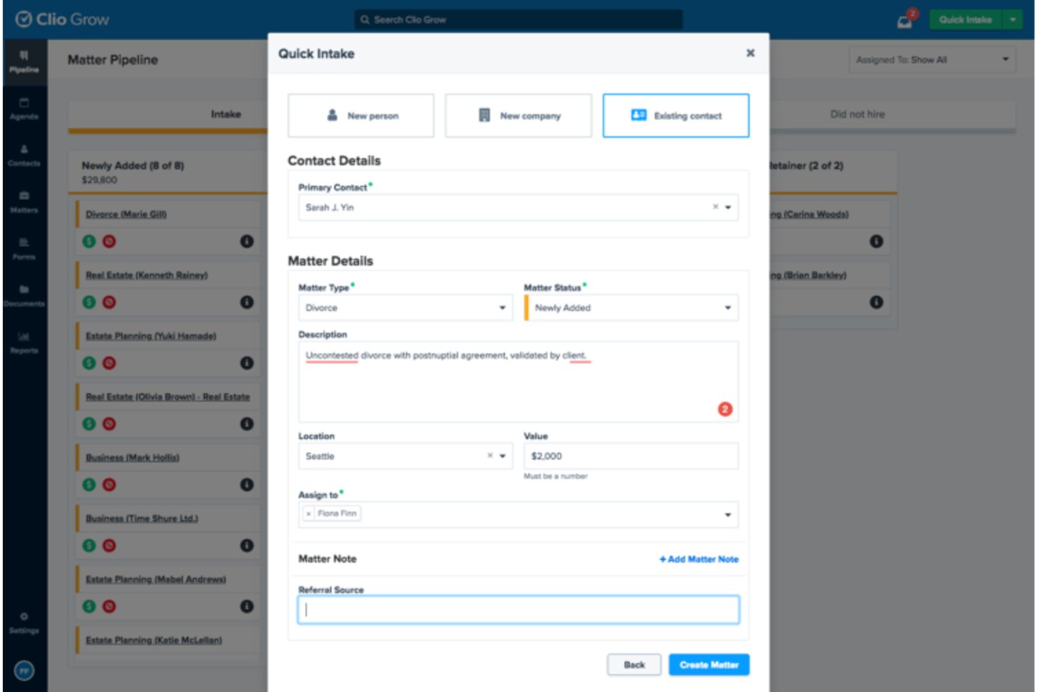The width and height of the screenshot is (1038, 692).
Task: Clear the Sarah J. Yin primary contact
Action: (x=715, y=207)
